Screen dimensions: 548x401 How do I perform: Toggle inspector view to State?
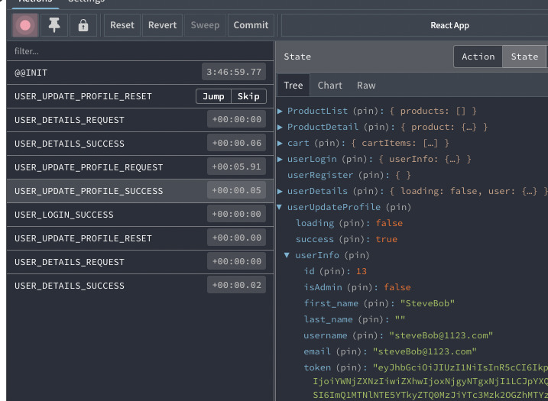(524, 57)
